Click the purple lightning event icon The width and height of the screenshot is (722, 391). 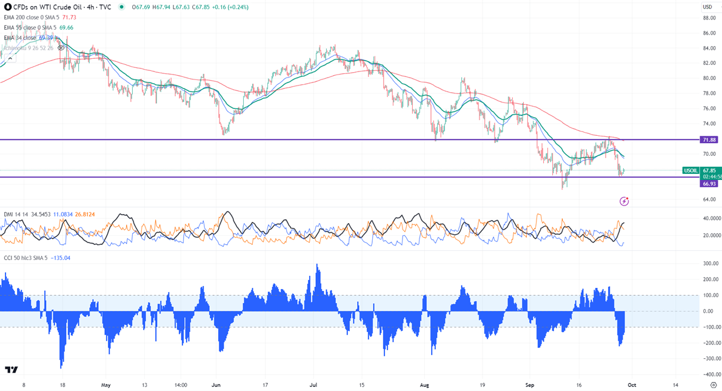[x=624, y=201]
